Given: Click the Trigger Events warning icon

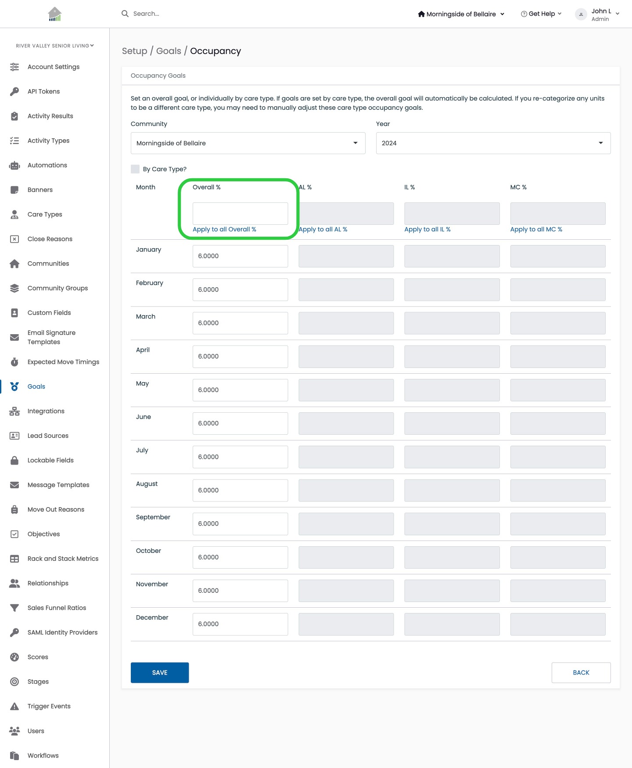Looking at the screenshot, I should click(x=14, y=706).
